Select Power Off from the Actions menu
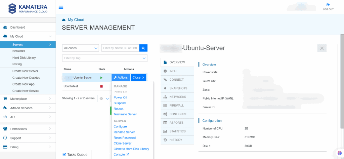The image size is (344, 159). pyautogui.click(x=121, y=97)
